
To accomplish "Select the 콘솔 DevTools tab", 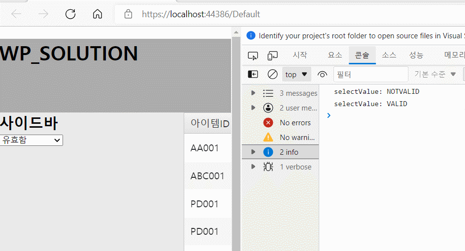I will pyautogui.click(x=362, y=55).
